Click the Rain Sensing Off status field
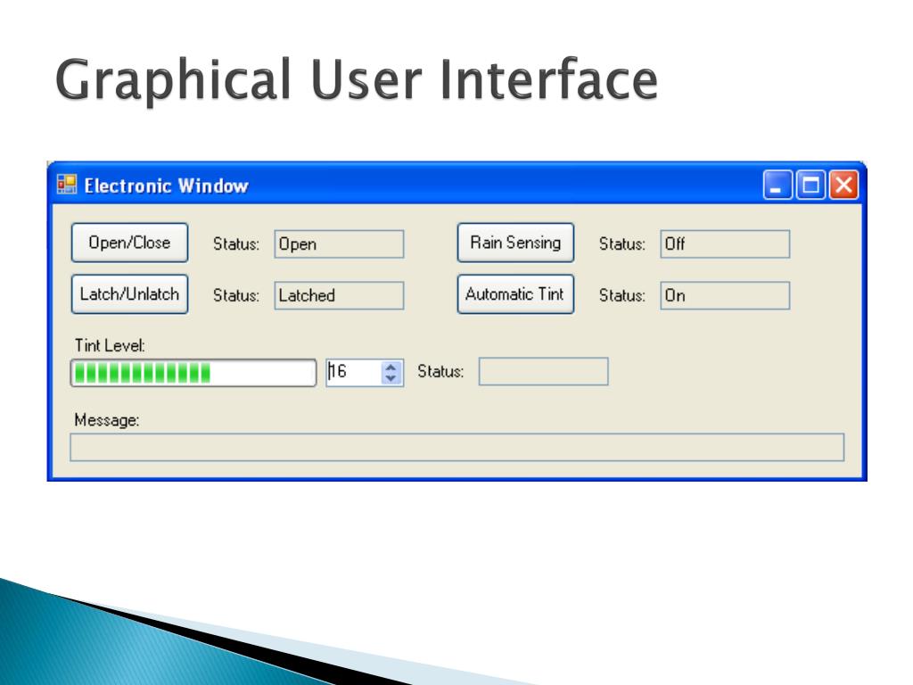 [725, 244]
